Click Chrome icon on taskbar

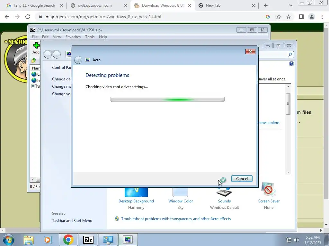click(x=68, y=240)
